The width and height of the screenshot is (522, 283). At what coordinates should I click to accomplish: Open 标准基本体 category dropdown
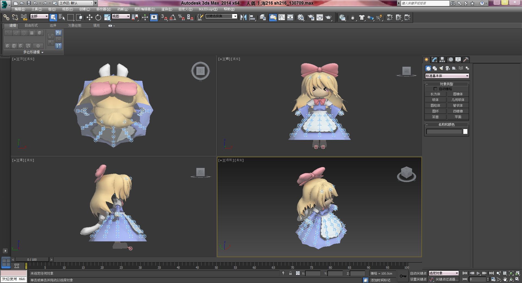coord(447,76)
